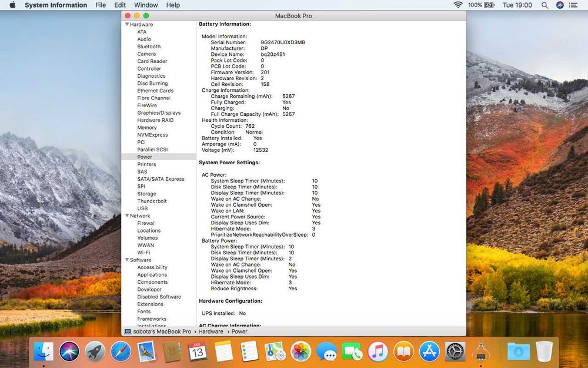Click the Battery Information heading
This screenshot has width=588, height=368.
[x=225, y=24]
